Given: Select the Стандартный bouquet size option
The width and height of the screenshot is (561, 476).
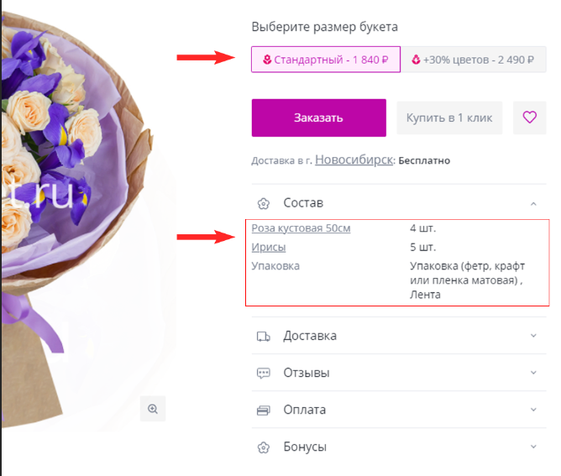Looking at the screenshot, I should pyautogui.click(x=325, y=60).
